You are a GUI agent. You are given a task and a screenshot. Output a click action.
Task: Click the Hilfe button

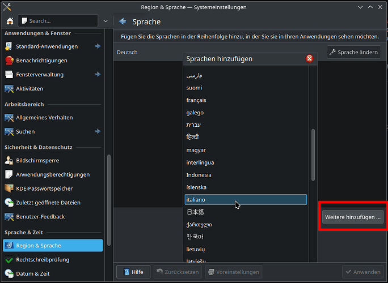133,272
